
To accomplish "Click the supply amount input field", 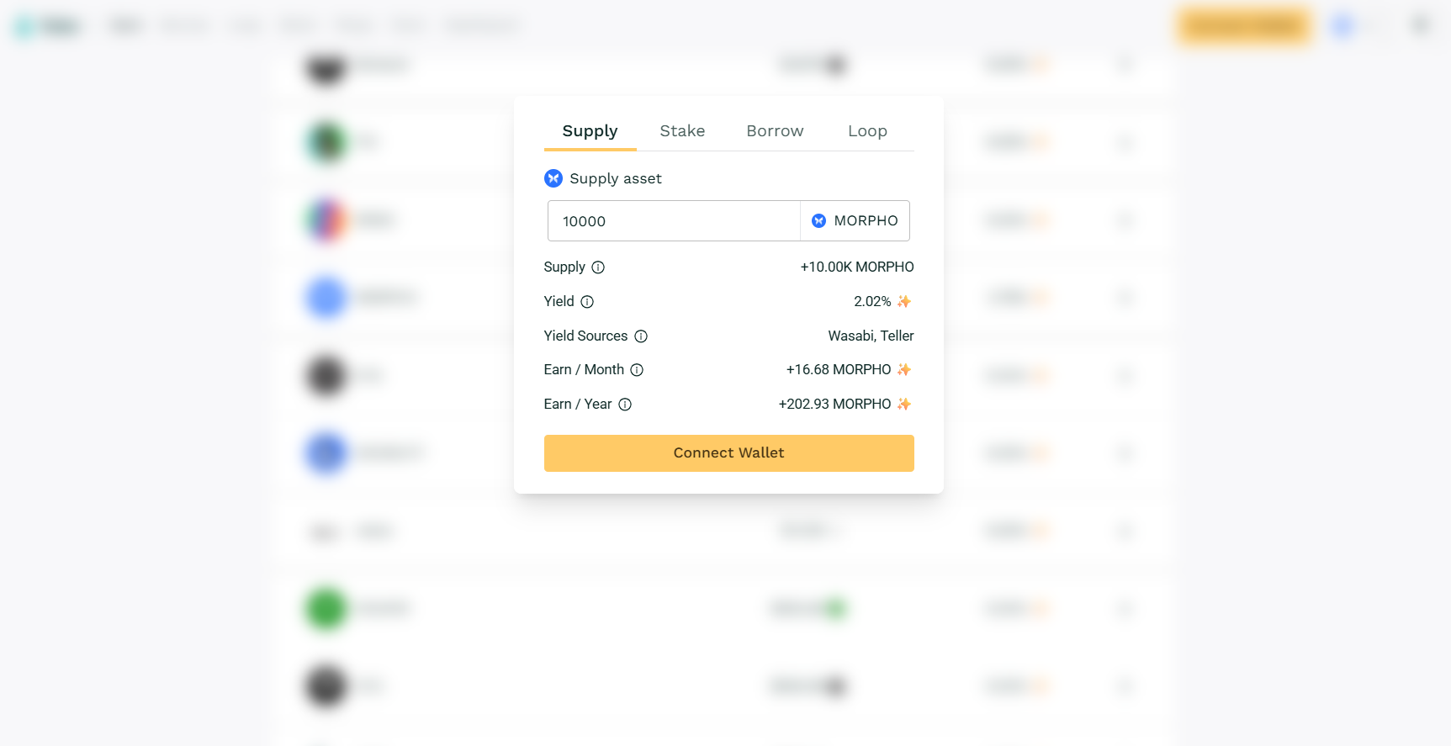I will 673,221.
